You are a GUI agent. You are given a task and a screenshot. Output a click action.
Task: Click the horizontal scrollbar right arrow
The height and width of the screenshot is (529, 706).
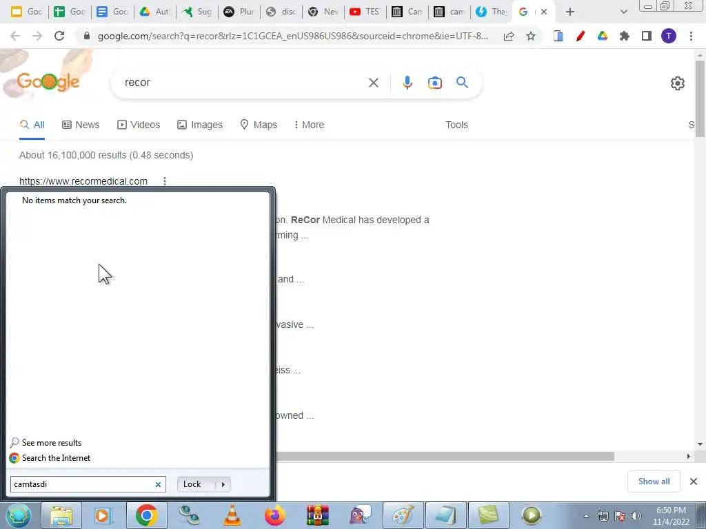click(x=688, y=457)
